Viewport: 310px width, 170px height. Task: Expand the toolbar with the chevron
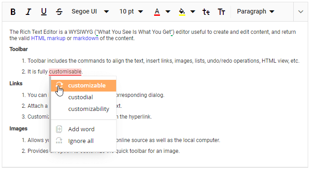coord(301,12)
